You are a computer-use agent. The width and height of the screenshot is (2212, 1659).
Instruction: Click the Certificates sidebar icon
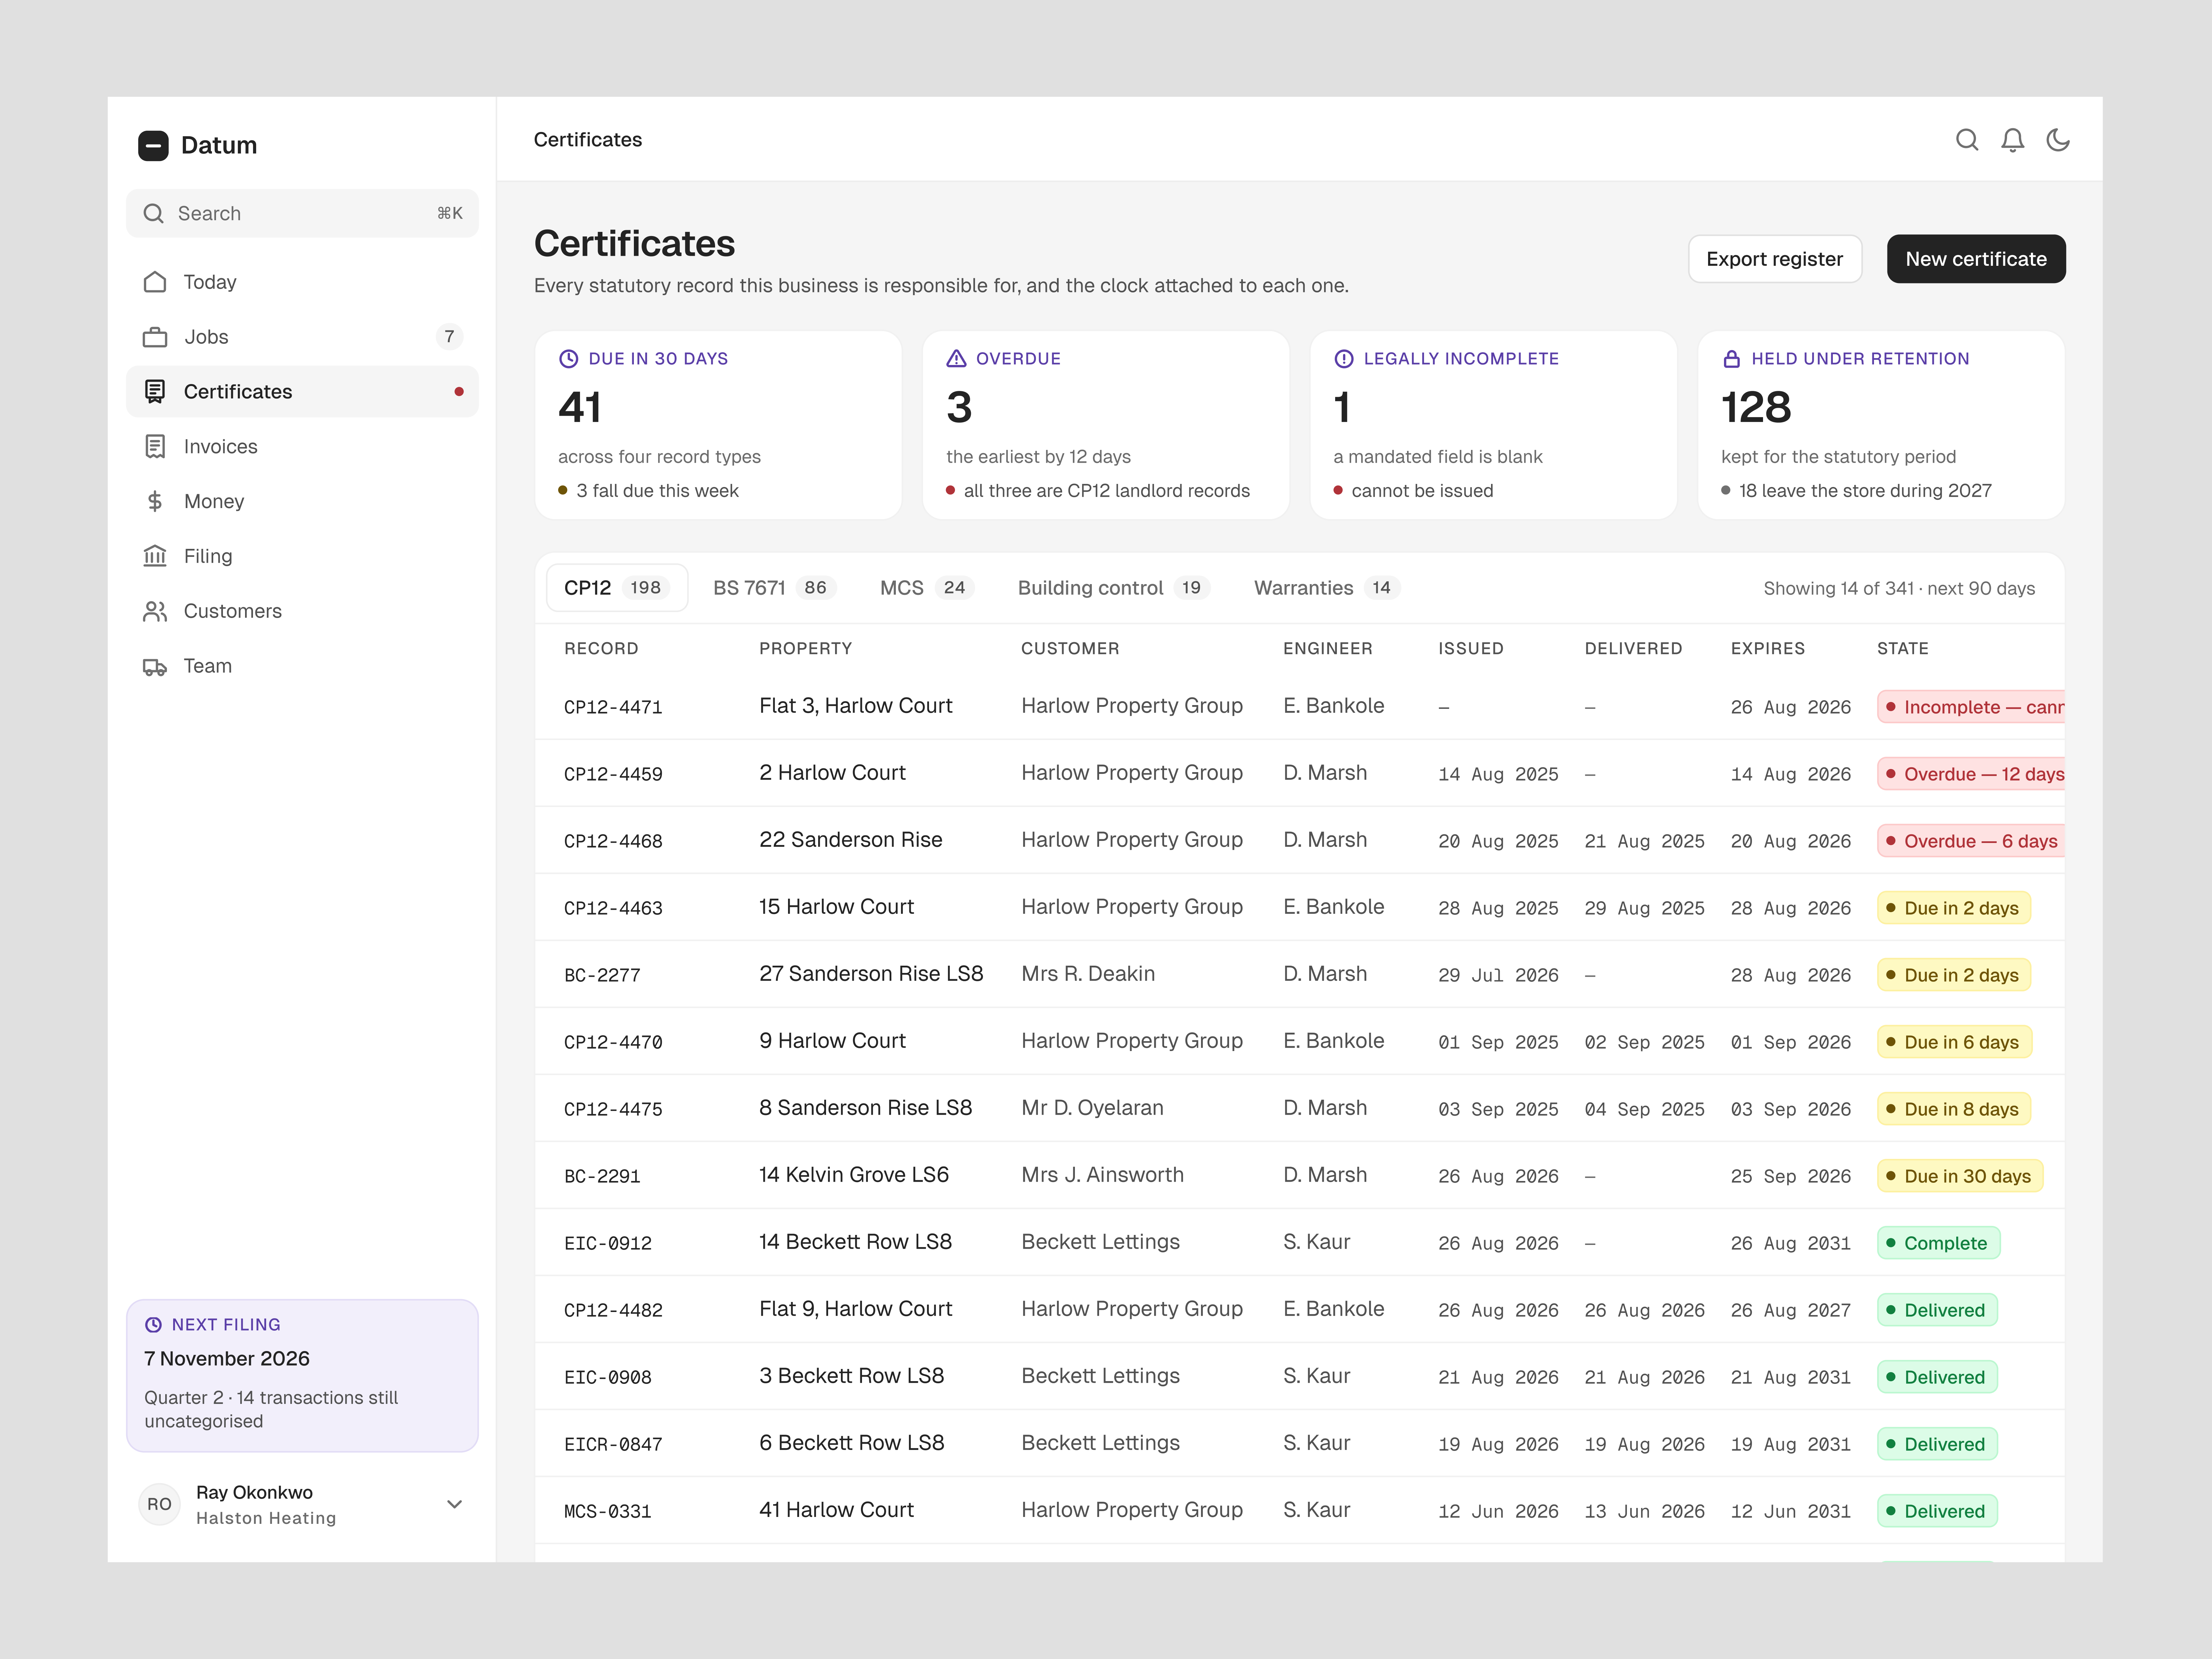(155, 392)
